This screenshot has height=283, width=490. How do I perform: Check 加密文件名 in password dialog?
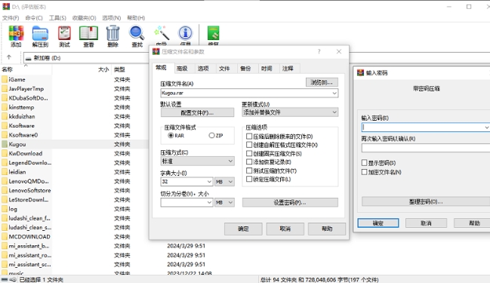pyautogui.click(x=364, y=172)
